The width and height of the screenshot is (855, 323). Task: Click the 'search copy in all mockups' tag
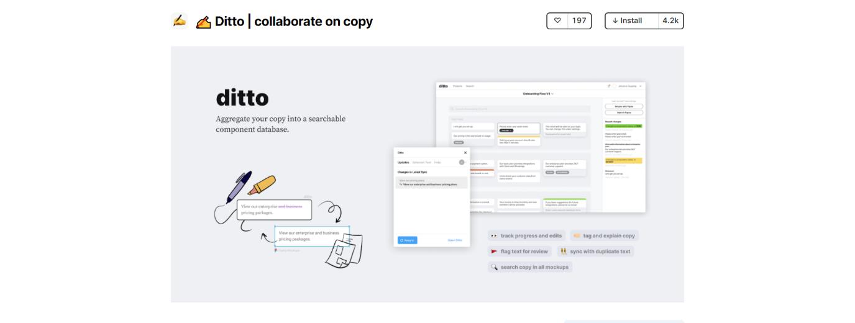point(530,267)
